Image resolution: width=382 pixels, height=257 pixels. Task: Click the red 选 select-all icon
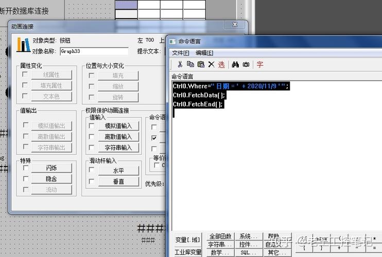point(221,64)
